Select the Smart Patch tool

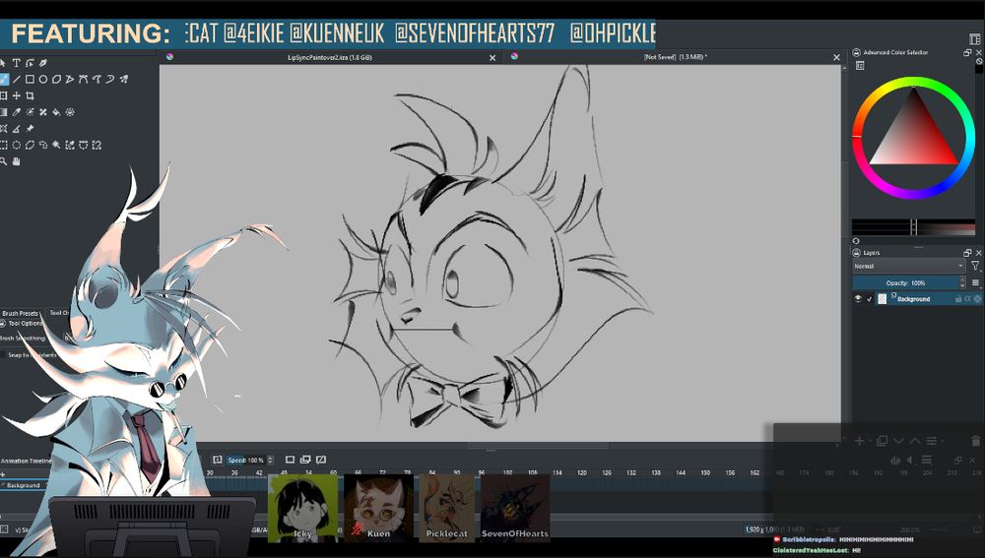pos(43,112)
